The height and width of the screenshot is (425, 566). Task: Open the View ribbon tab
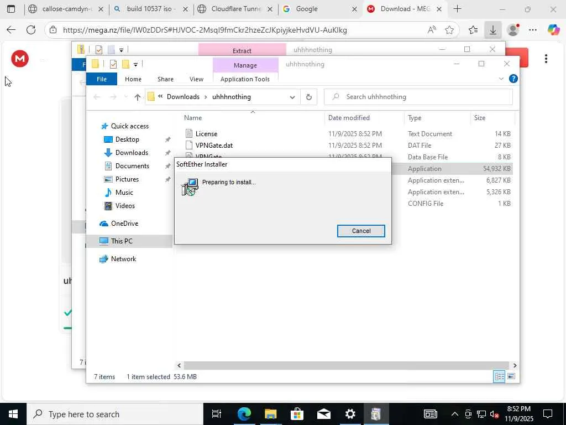[196, 79]
